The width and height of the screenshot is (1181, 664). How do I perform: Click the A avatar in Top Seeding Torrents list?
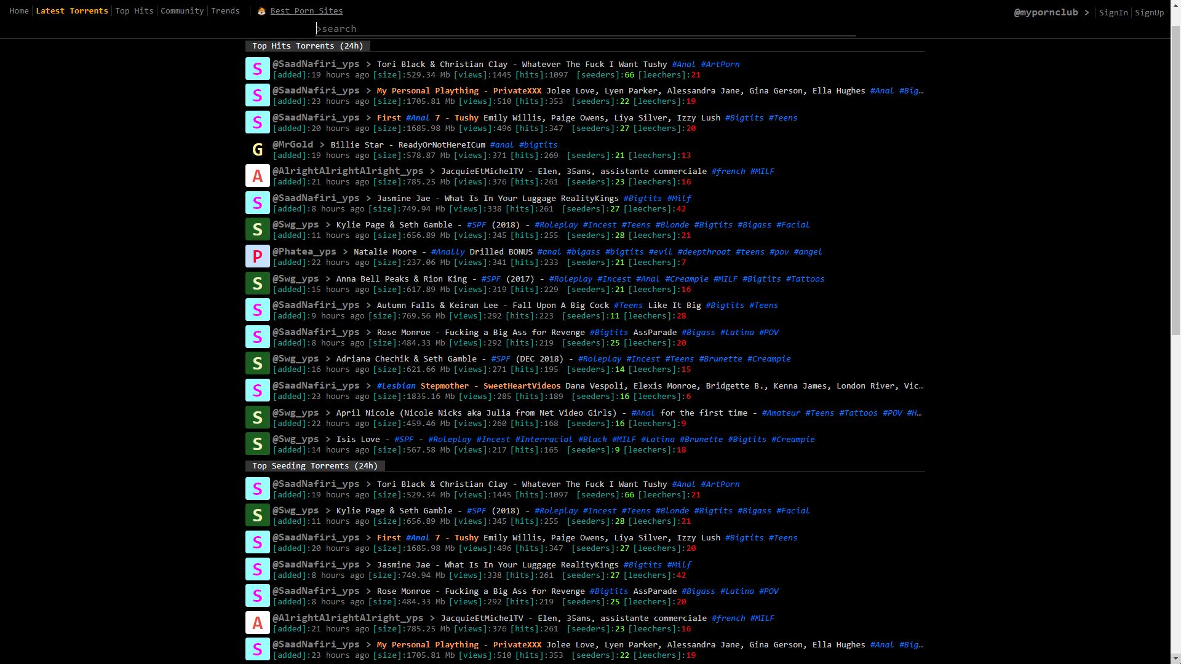pos(258,623)
